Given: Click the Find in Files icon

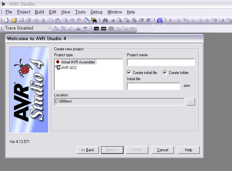Looking at the screenshot, I should click(94, 20).
